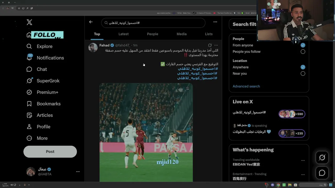Switch to the Media tab

click(182, 34)
